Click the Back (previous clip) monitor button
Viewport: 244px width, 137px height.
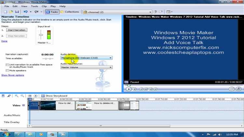click(x=141, y=89)
